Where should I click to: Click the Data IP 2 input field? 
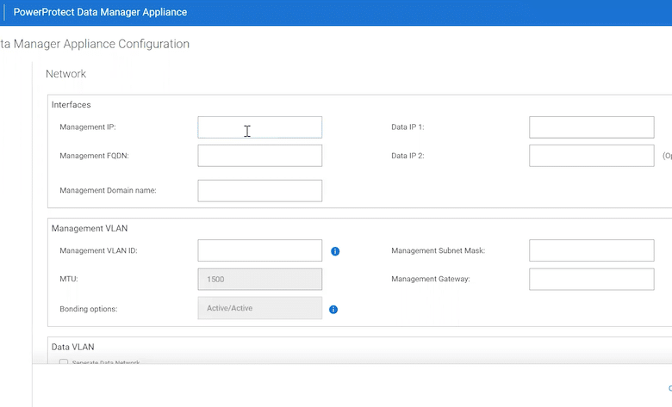click(591, 156)
